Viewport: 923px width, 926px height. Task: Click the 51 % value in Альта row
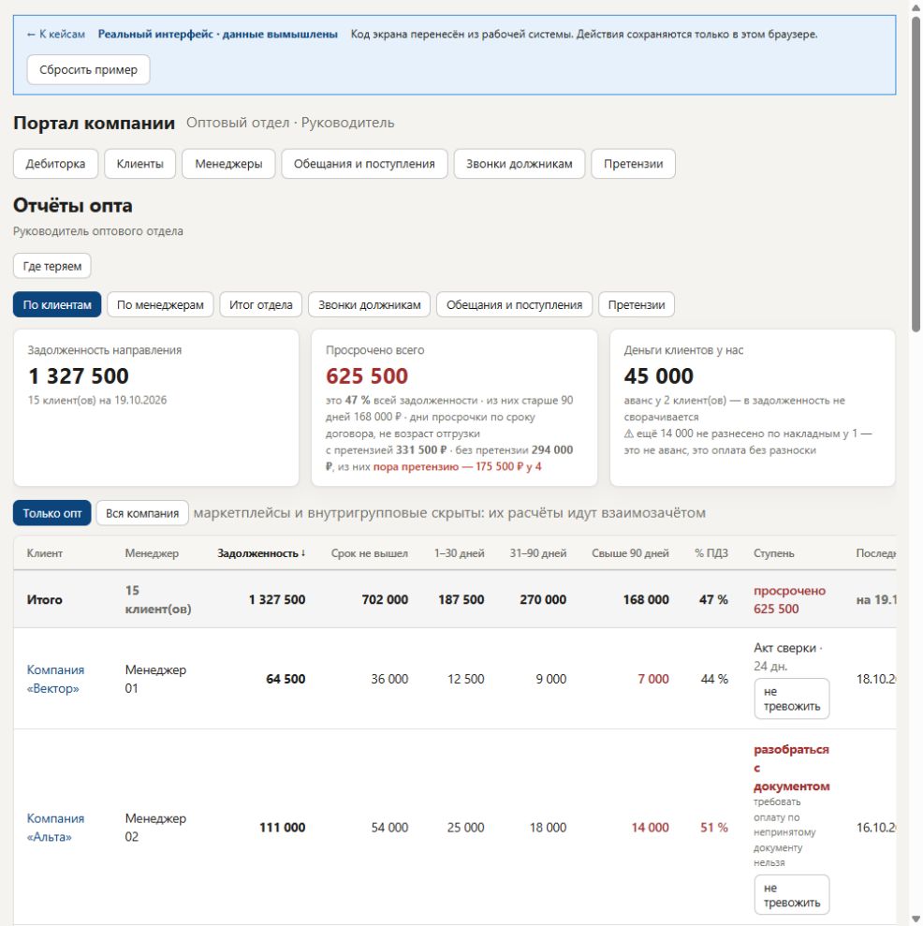pyautogui.click(x=714, y=828)
